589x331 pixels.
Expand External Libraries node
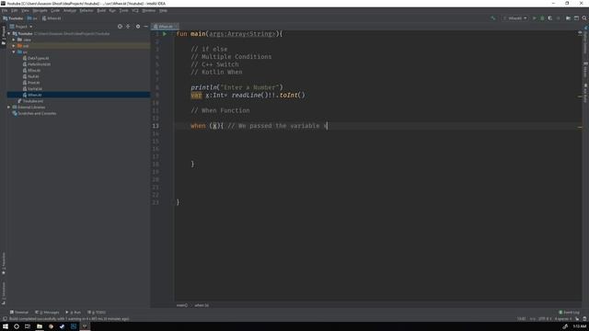point(9,107)
